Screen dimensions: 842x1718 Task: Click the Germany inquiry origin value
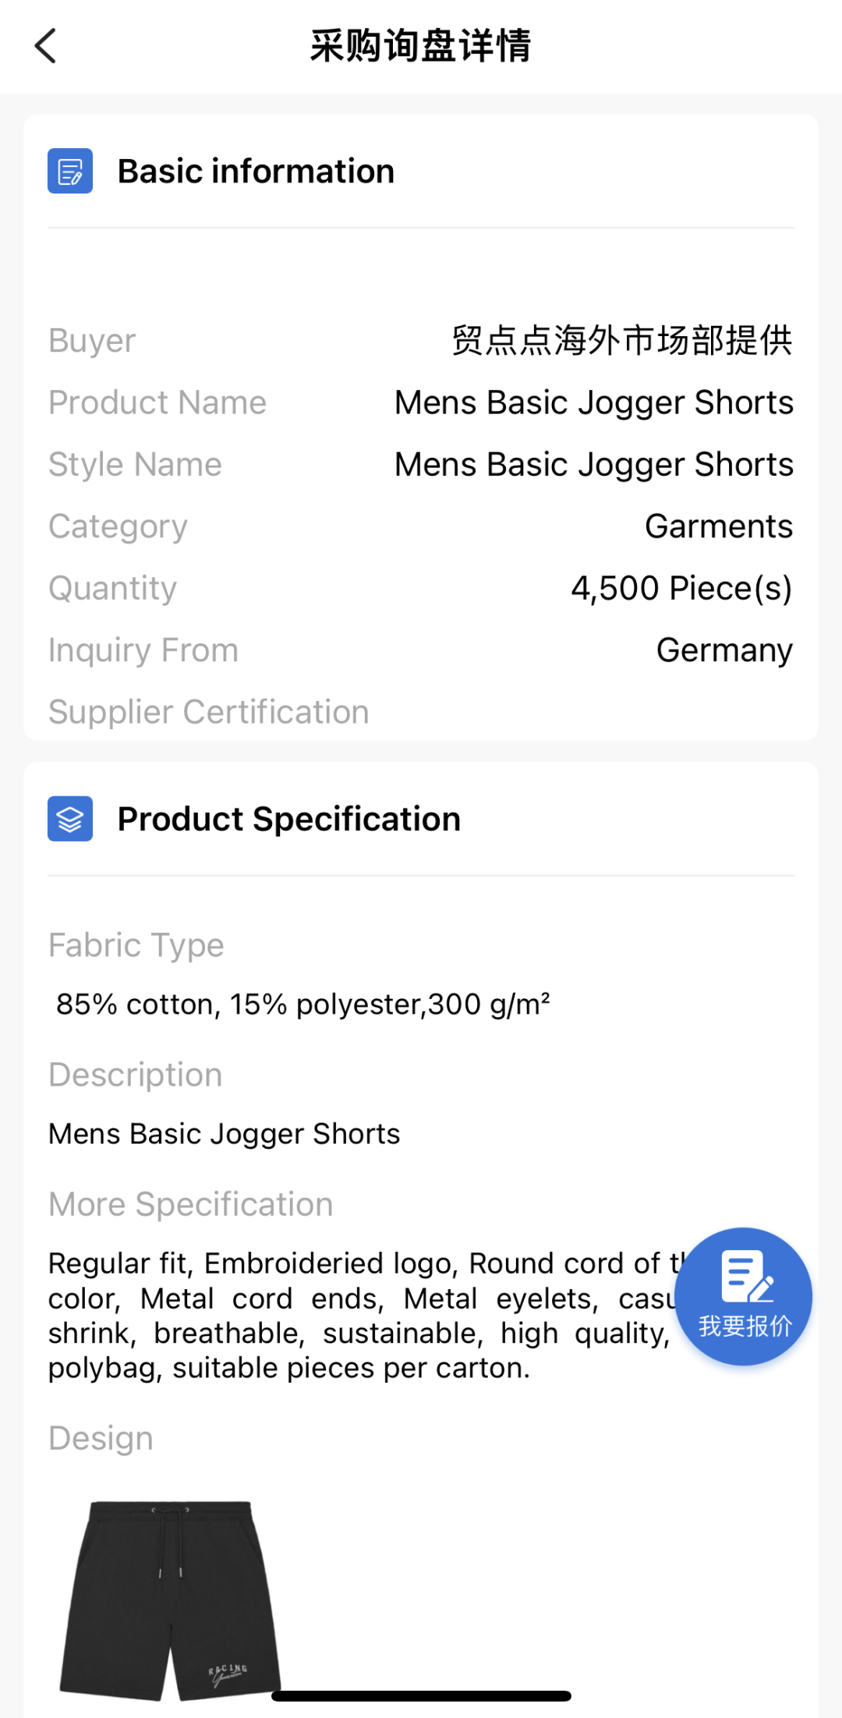point(723,650)
